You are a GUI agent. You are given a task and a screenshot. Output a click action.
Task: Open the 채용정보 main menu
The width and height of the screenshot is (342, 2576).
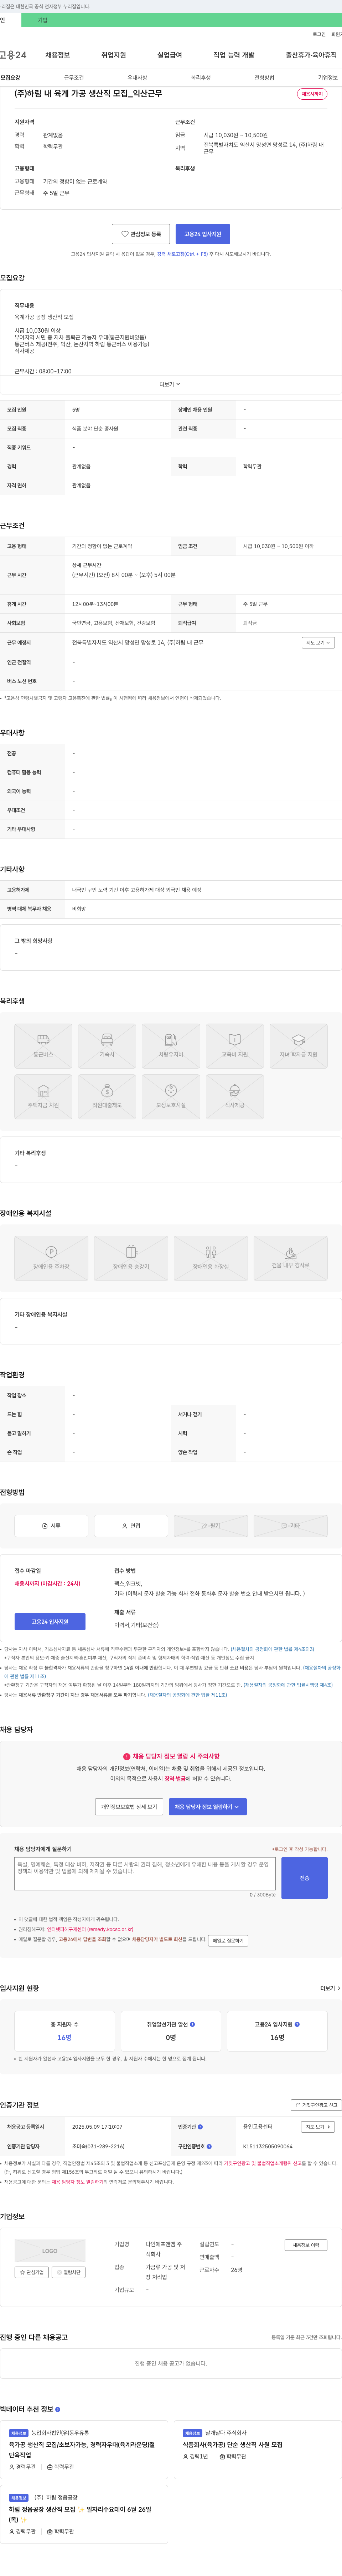pyautogui.click(x=58, y=55)
